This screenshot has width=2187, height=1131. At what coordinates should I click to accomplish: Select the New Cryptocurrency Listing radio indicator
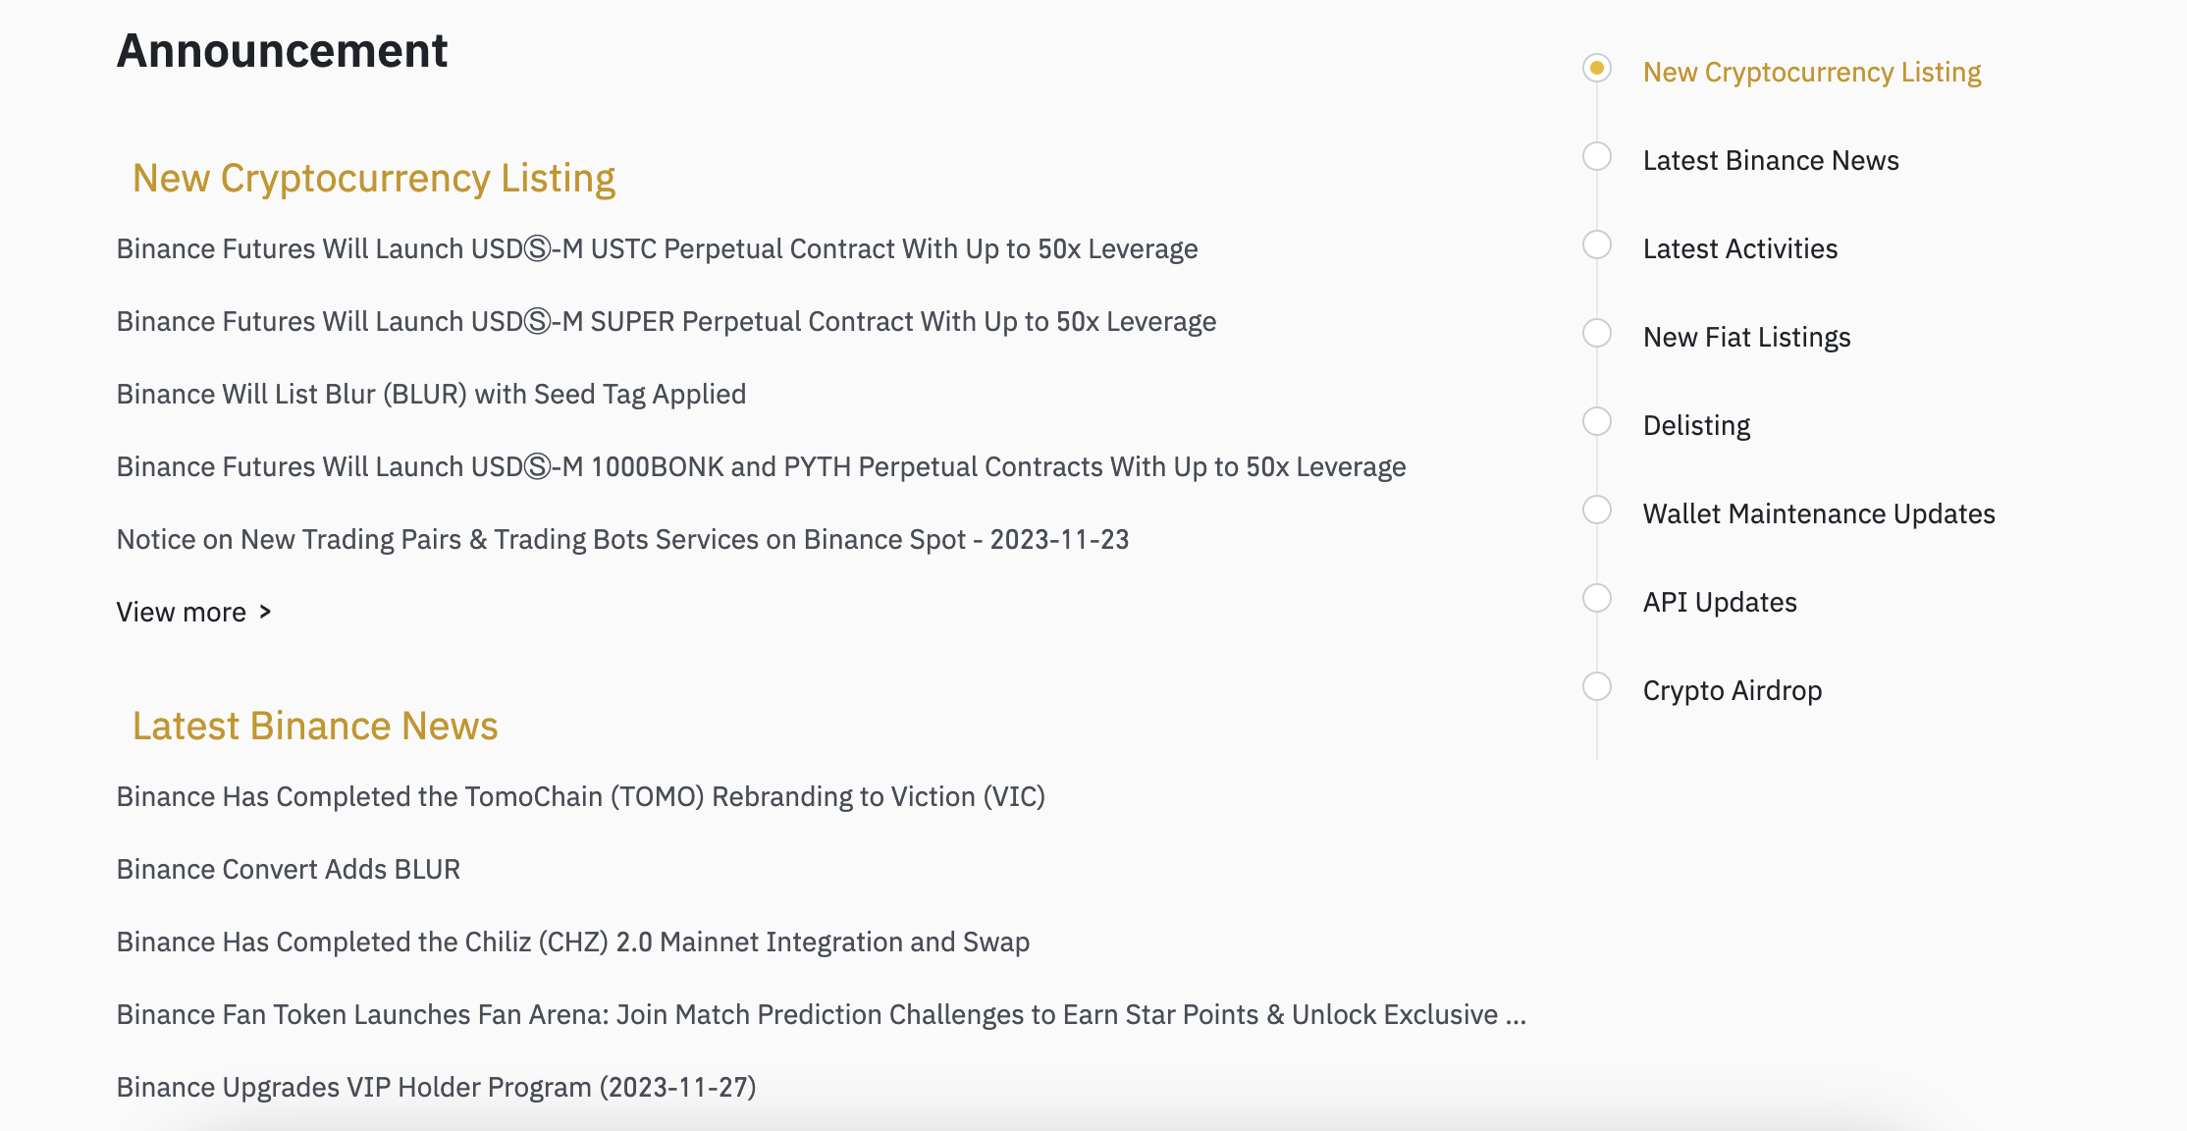click(1598, 68)
